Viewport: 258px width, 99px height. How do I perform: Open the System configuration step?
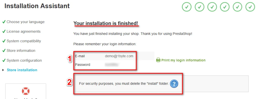24,60
